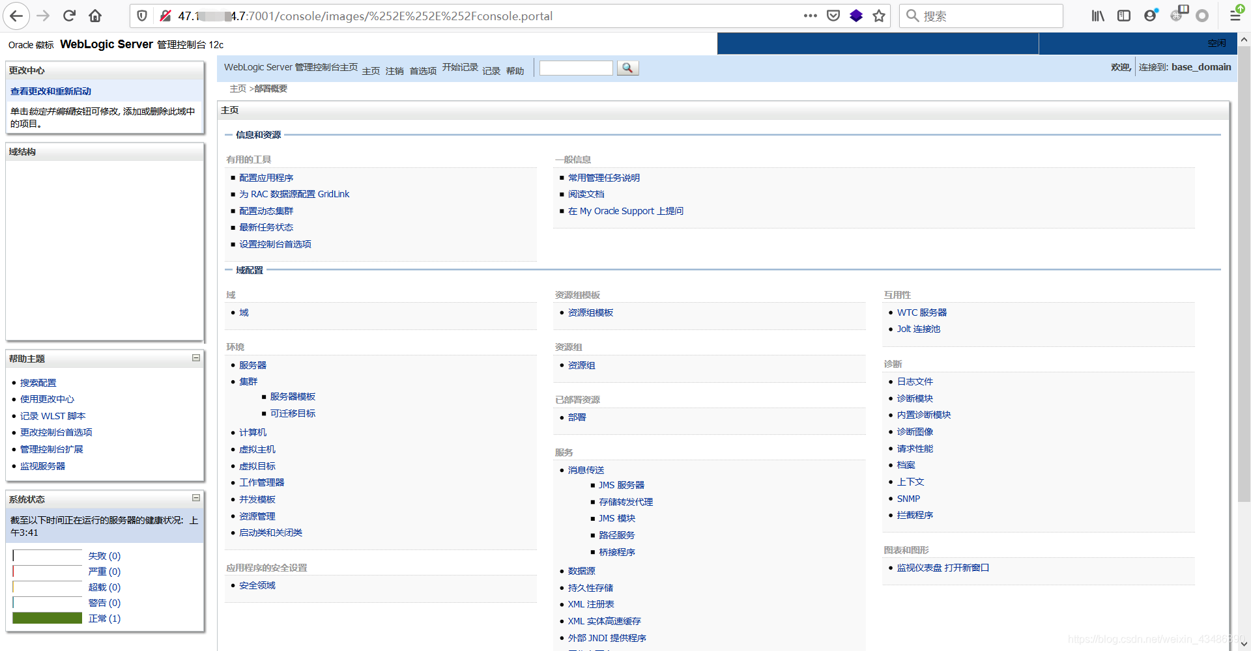This screenshot has height=651, width=1251.
Task: Click 注销 to log out
Action: pyautogui.click(x=394, y=71)
